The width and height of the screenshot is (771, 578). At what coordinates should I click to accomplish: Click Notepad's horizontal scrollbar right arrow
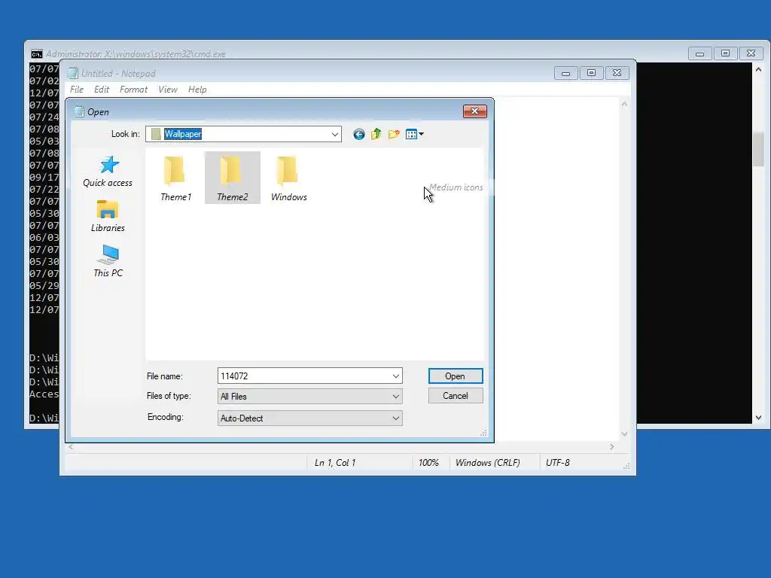click(x=611, y=447)
